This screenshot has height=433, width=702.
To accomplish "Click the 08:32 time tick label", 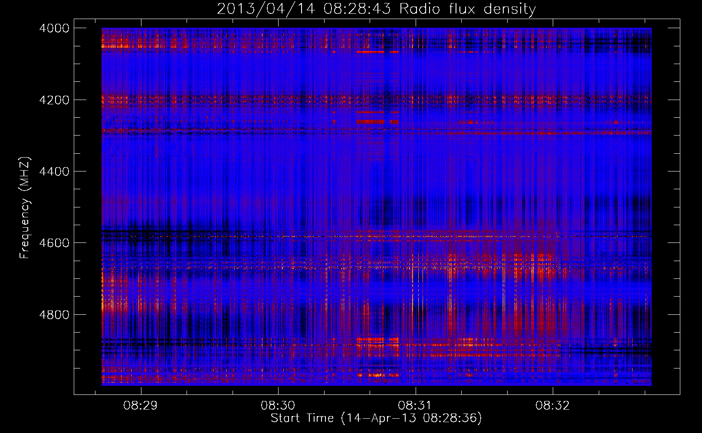I will tap(552, 406).
